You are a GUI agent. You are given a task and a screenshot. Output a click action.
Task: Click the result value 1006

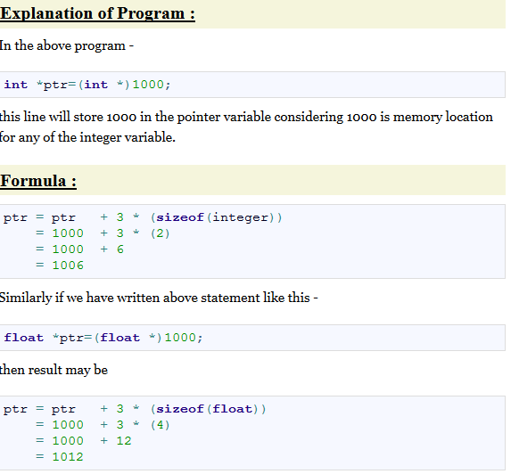point(68,266)
